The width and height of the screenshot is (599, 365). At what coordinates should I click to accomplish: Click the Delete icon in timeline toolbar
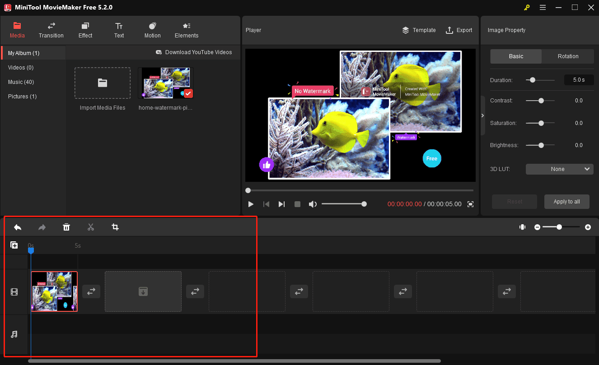[66, 227]
